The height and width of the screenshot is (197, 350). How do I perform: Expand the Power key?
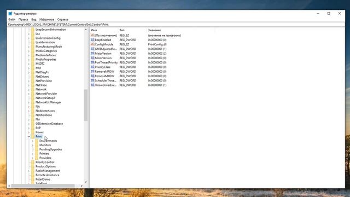[x=29, y=132]
